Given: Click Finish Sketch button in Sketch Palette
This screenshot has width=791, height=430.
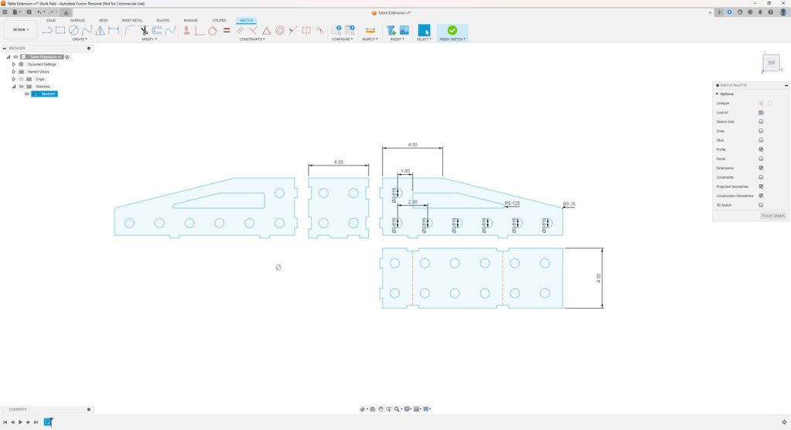Looking at the screenshot, I should 773,216.
